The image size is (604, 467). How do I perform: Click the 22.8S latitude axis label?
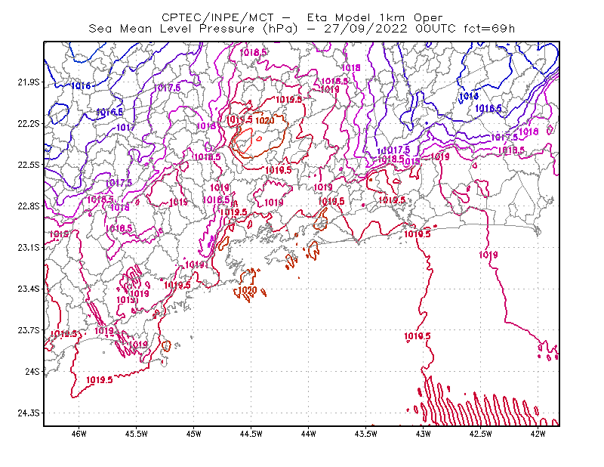29,206
